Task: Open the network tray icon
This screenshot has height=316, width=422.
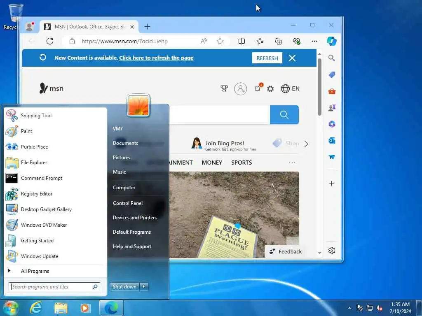Action: (x=370, y=308)
